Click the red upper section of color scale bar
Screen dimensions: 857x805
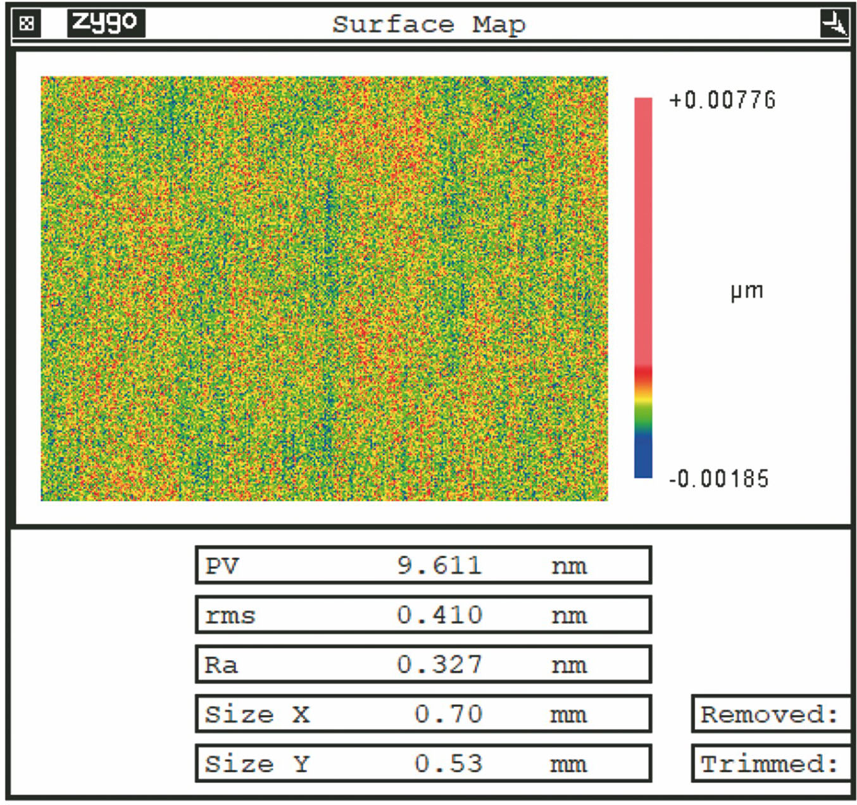pyautogui.click(x=643, y=228)
